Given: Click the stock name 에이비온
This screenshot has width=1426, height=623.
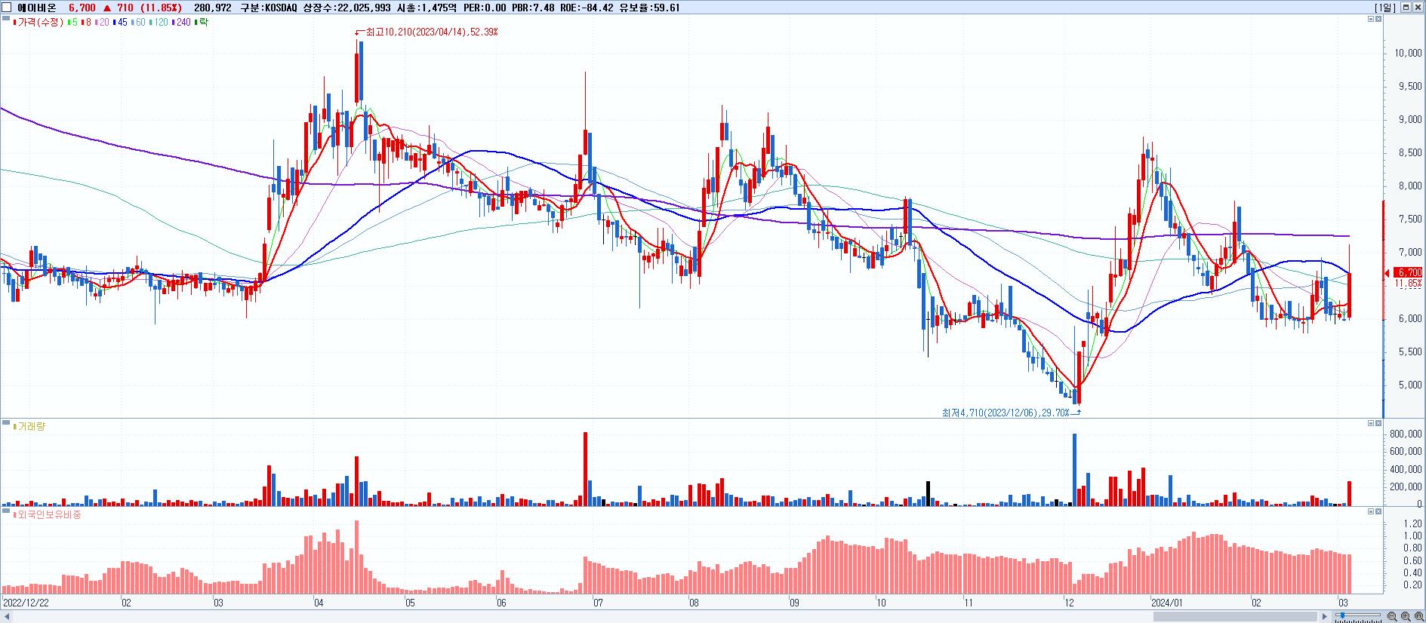Looking at the screenshot, I should click(37, 8).
